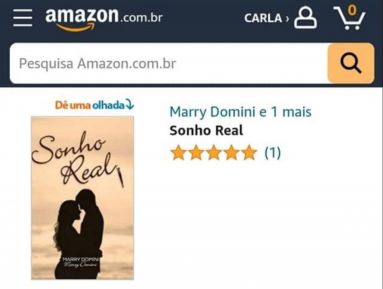The image size is (383, 289).
Task: Open the hamburger navigation menu
Action: point(22,18)
